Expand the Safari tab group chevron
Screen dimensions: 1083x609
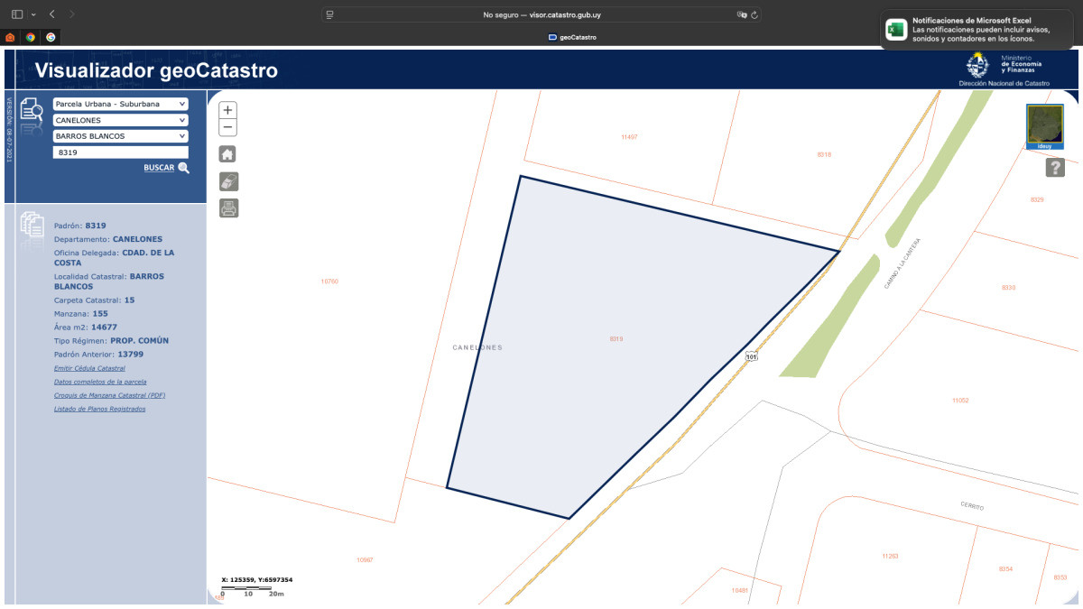[33, 14]
